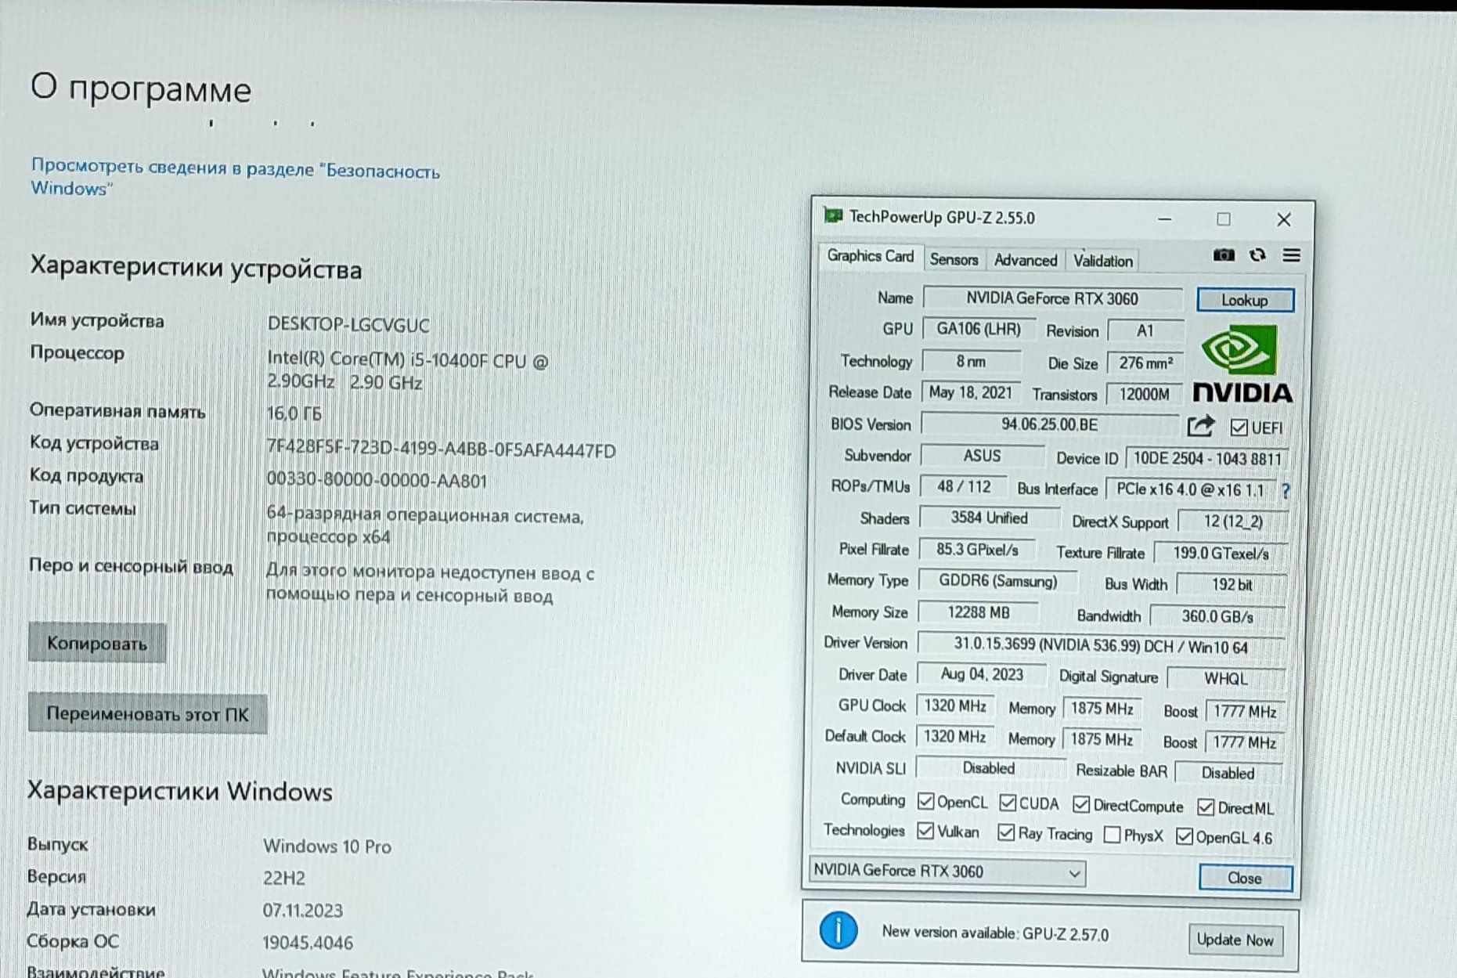Viewport: 1457px width, 978px height.
Task: Go to the Validation tab
Action: point(1102,261)
